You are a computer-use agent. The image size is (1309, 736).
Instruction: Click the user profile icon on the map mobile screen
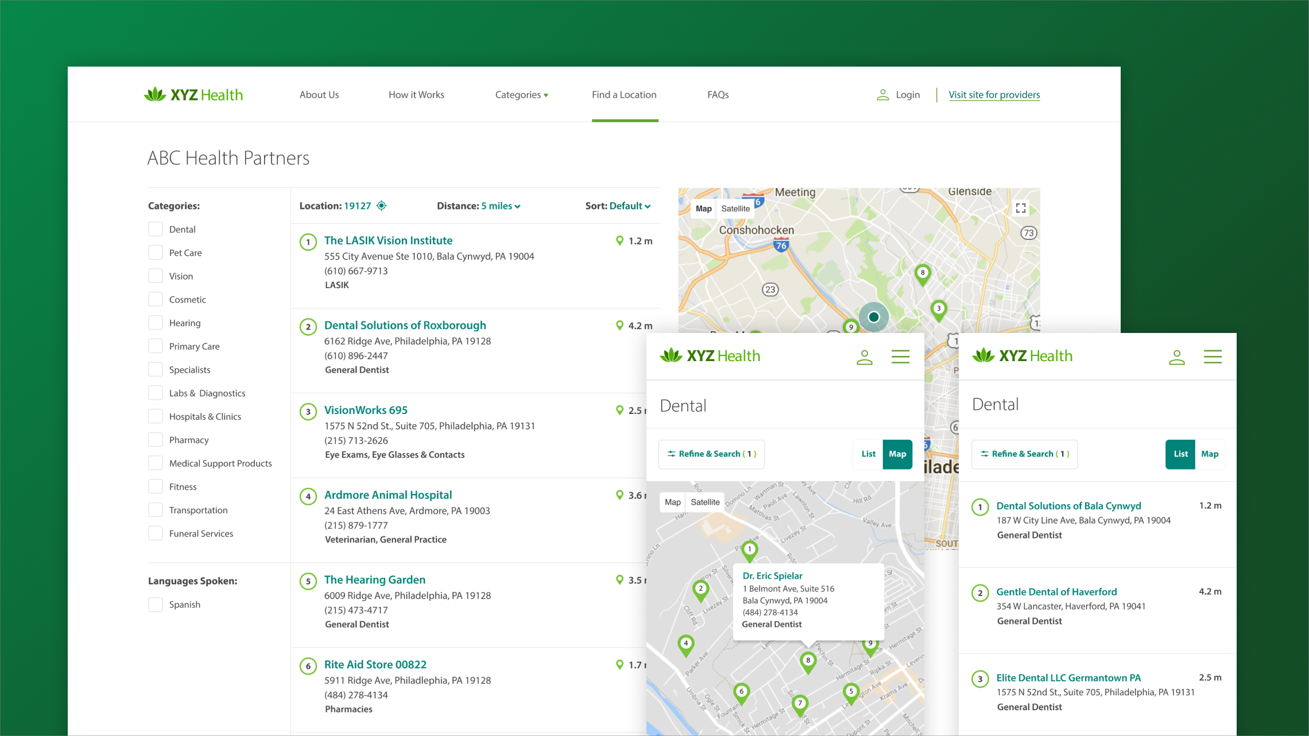[x=864, y=357]
